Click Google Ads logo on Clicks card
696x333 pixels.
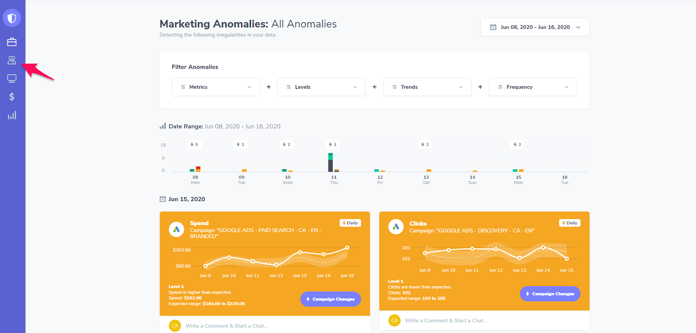(396, 226)
